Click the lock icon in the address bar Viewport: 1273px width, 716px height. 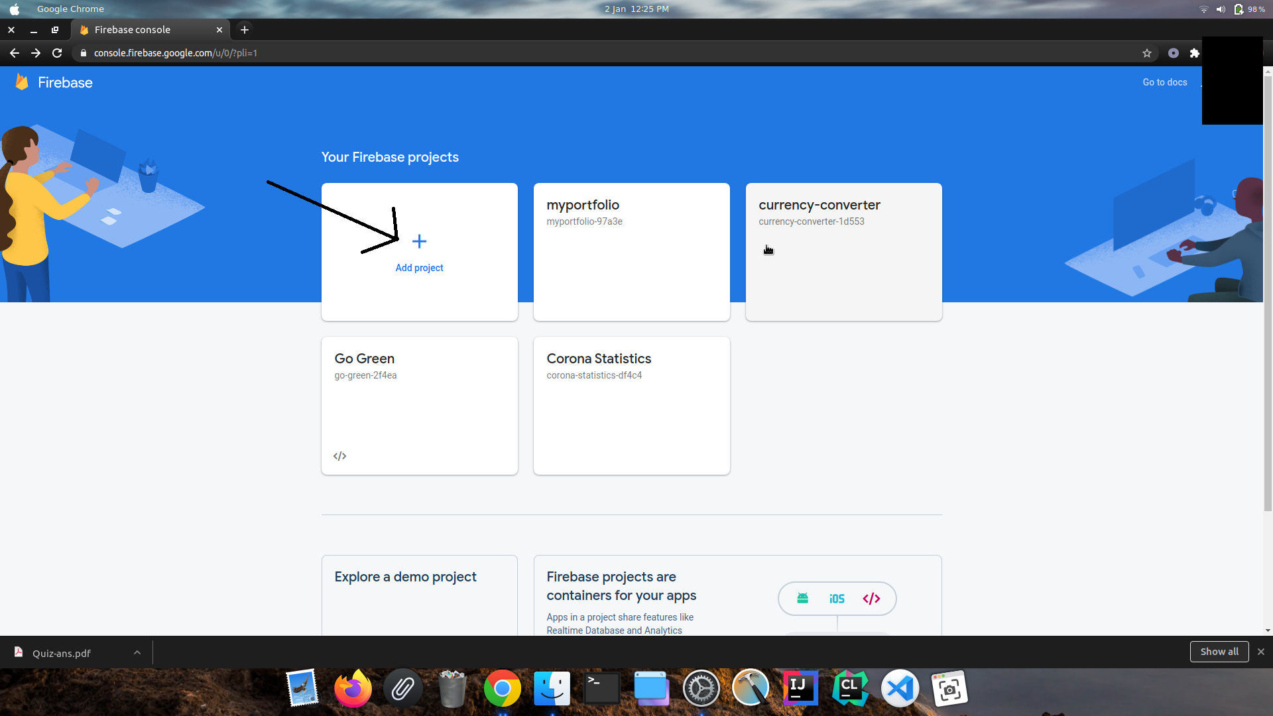coord(83,53)
